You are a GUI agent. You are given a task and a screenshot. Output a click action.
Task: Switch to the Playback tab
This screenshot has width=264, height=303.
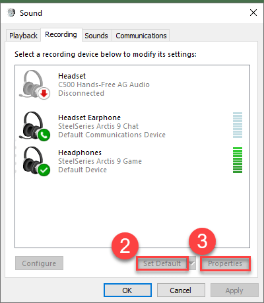(x=23, y=36)
